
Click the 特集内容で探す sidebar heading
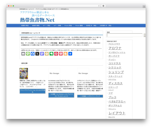(x=112, y=41)
